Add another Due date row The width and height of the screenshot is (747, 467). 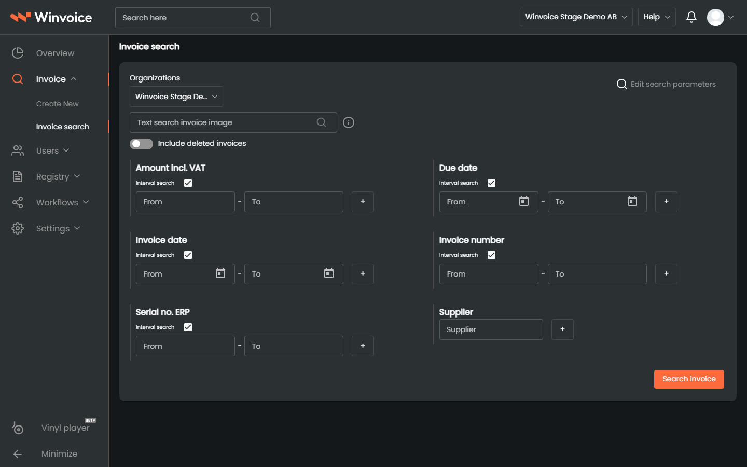[x=666, y=202]
